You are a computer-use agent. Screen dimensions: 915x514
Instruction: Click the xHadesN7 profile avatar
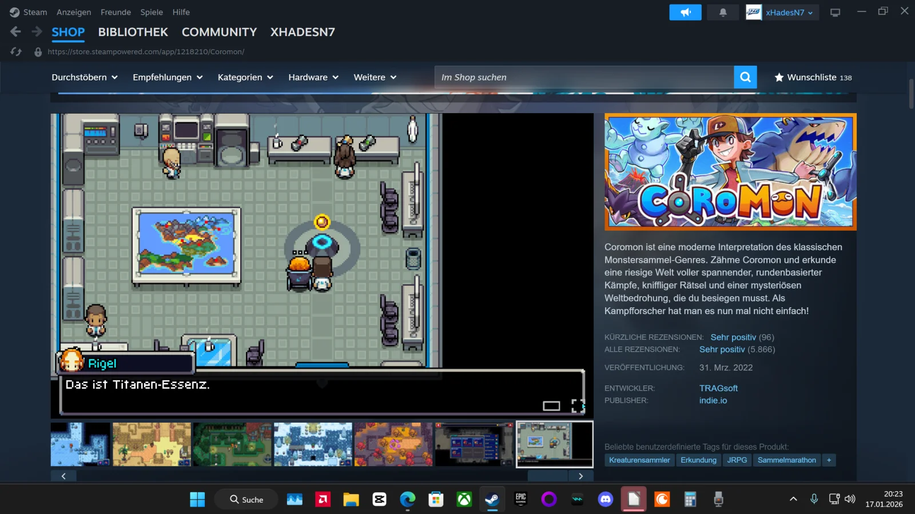(x=754, y=12)
